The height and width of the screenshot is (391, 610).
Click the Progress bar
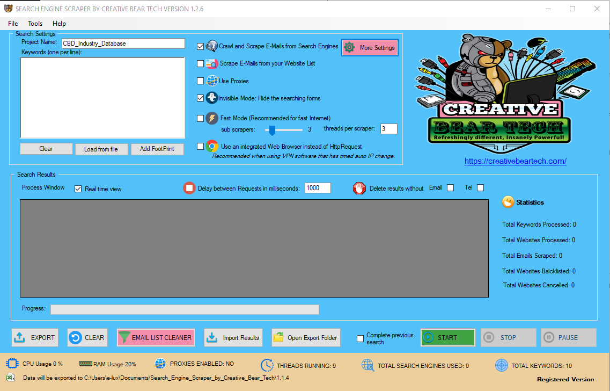(185, 309)
